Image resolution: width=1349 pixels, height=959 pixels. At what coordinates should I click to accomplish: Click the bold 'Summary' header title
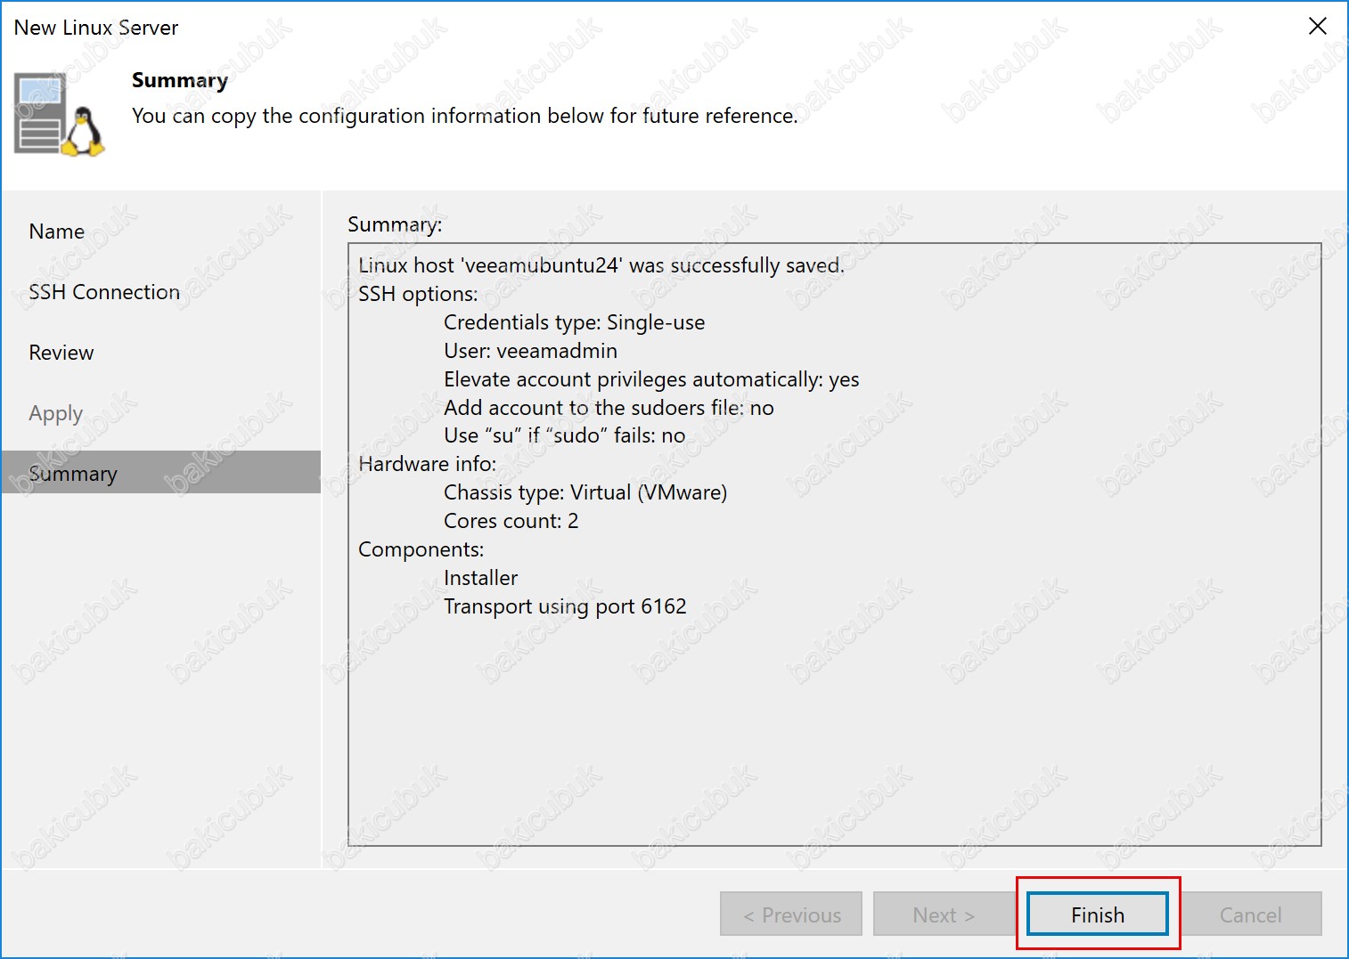[x=180, y=80]
